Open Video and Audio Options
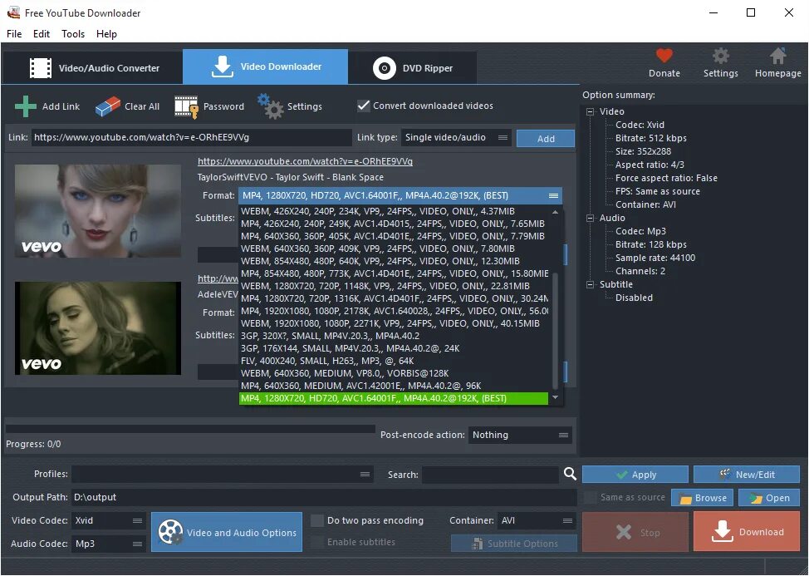Image resolution: width=809 pixels, height=576 pixels. (x=226, y=531)
